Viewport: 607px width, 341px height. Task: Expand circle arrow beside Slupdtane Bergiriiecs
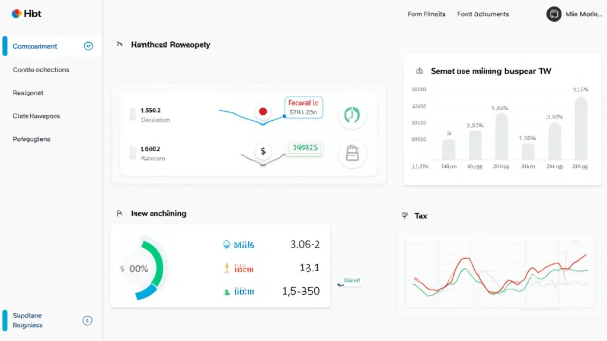click(87, 321)
